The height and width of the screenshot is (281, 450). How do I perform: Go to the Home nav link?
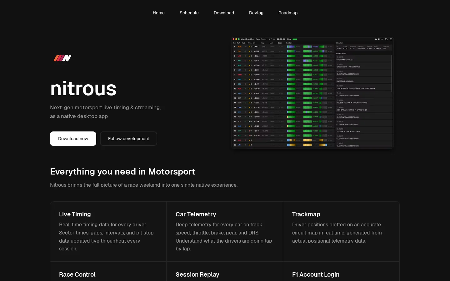[x=159, y=13]
